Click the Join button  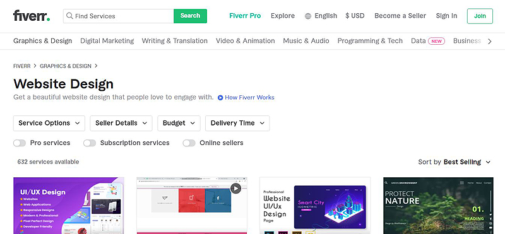click(x=480, y=16)
